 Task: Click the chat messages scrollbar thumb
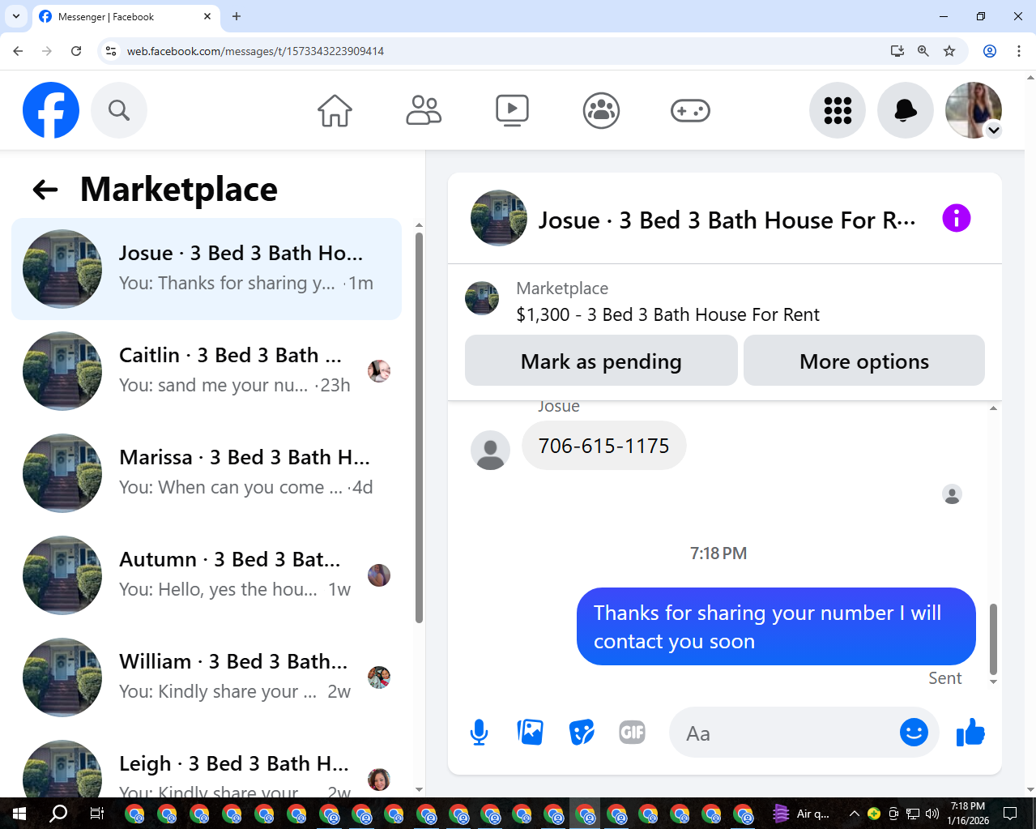tap(993, 639)
